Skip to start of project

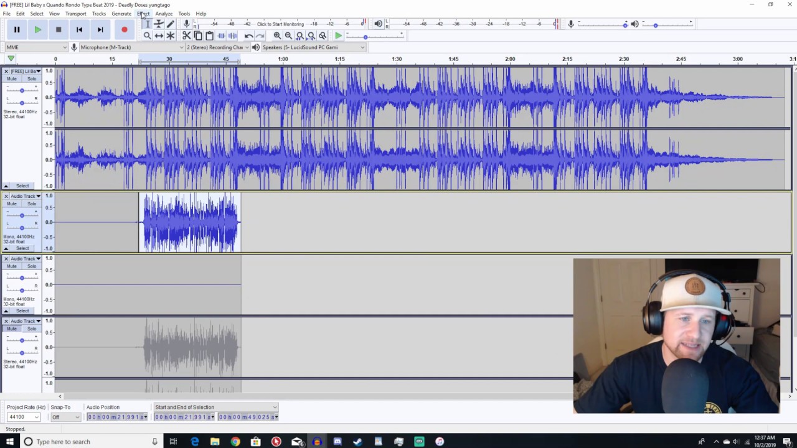pos(79,29)
